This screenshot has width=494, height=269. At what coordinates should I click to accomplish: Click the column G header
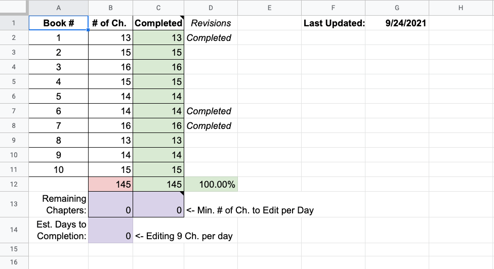(396, 8)
